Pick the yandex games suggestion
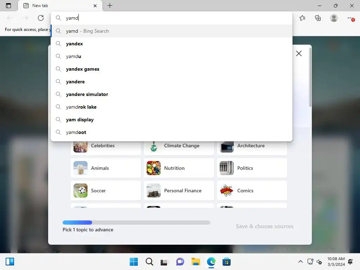 tap(172, 69)
